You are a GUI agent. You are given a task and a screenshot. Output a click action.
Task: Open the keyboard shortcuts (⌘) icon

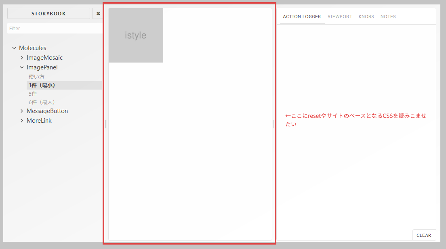(98, 13)
